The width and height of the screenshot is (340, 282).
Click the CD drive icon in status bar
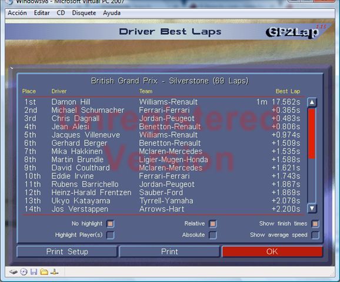tap(24, 271)
